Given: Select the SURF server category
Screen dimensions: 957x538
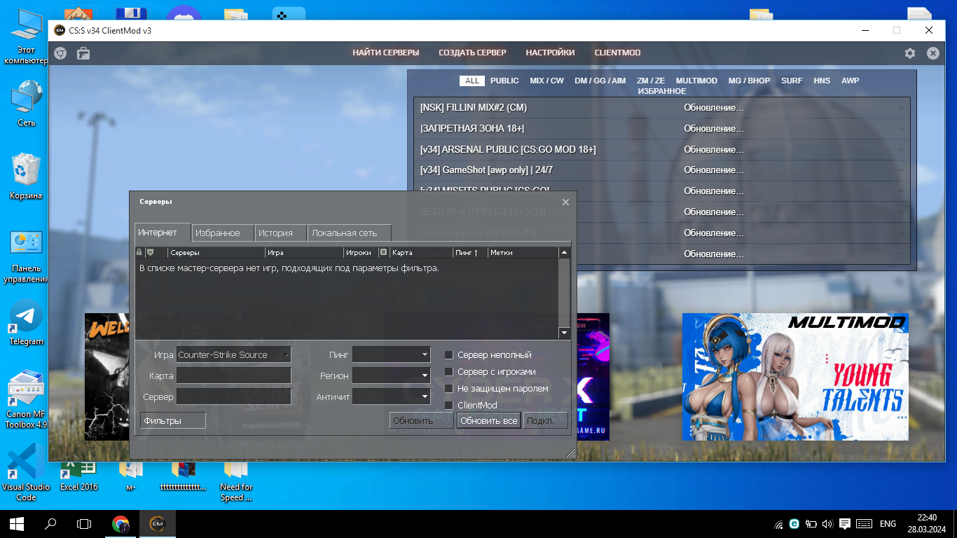Looking at the screenshot, I should click(792, 81).
